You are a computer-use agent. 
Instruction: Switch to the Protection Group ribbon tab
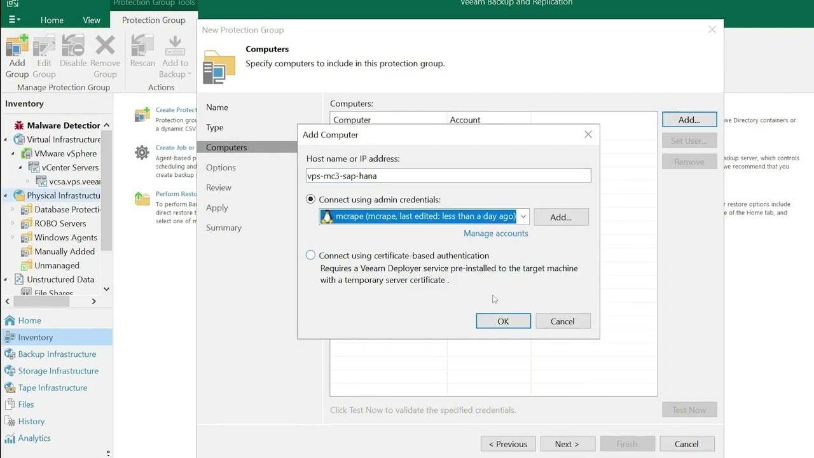[x=154, y=20]
